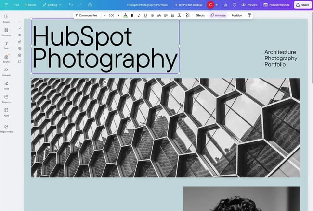Open the Resize option
Image resolution: width=313 pixels, height=211 pixels.
[30, 5]
